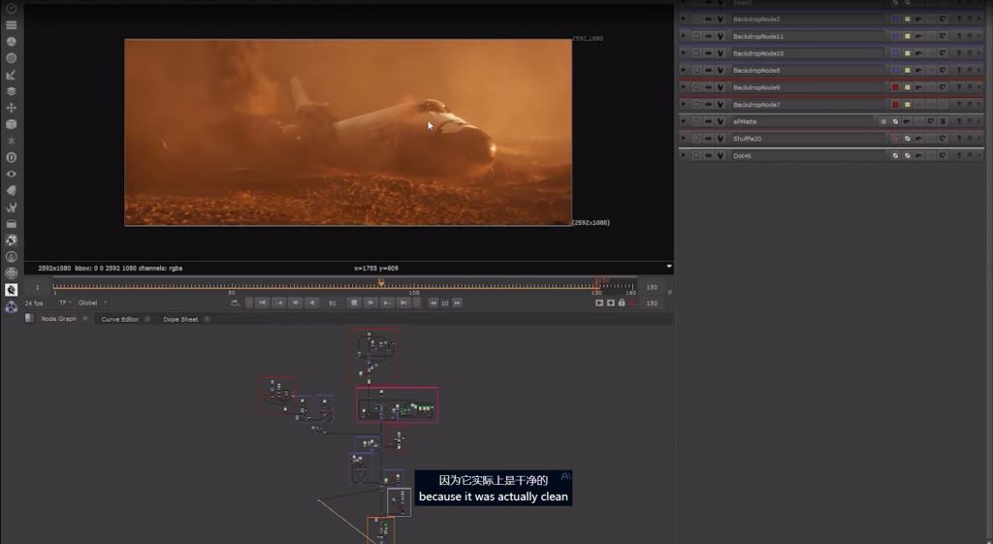Open the TF time display dropdown
Screen dimensions: 993x544
pos(65,303)
